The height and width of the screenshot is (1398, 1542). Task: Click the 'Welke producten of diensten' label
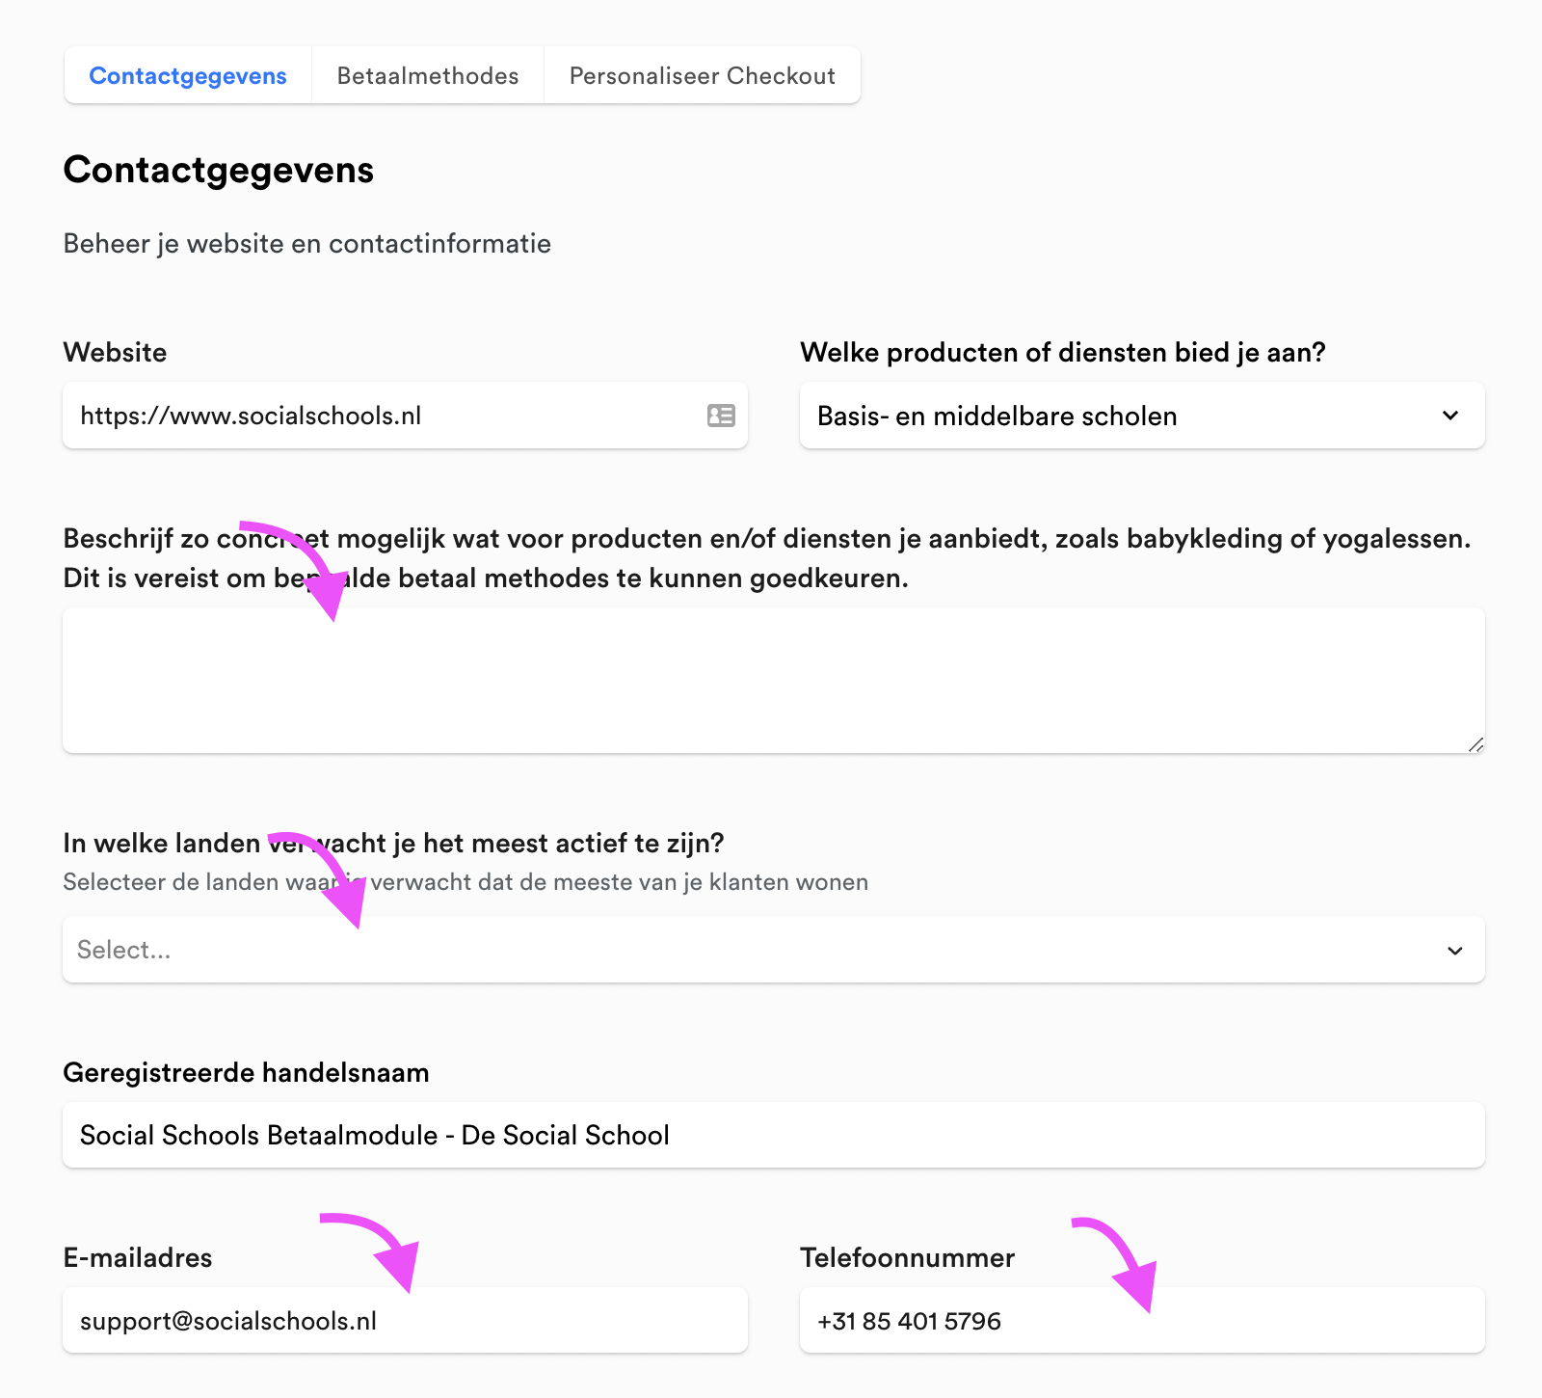pyautogui.click(x=1062, y=353)
